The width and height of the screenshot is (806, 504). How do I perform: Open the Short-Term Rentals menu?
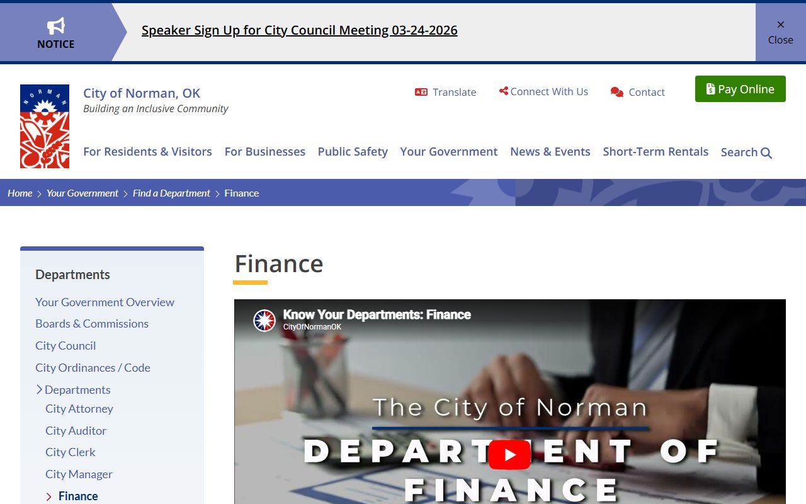pos(656,152)
